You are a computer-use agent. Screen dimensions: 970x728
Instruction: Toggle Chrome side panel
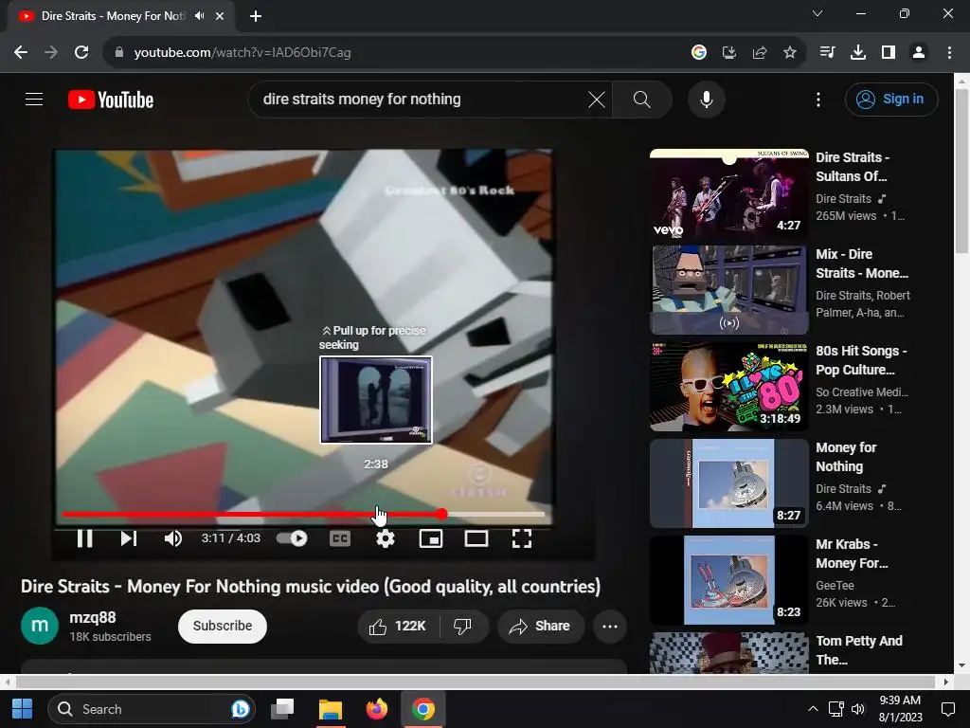(x=889, y=53)
